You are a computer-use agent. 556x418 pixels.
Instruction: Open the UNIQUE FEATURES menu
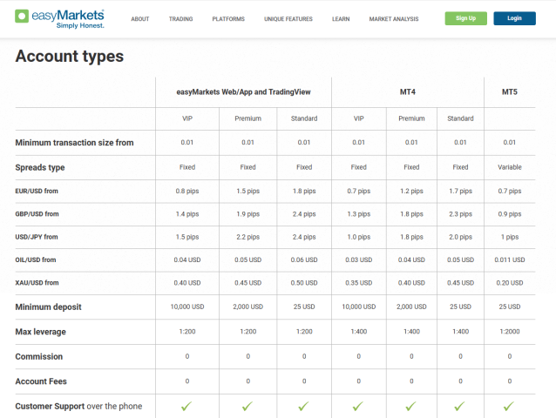(x=288, y=19)
